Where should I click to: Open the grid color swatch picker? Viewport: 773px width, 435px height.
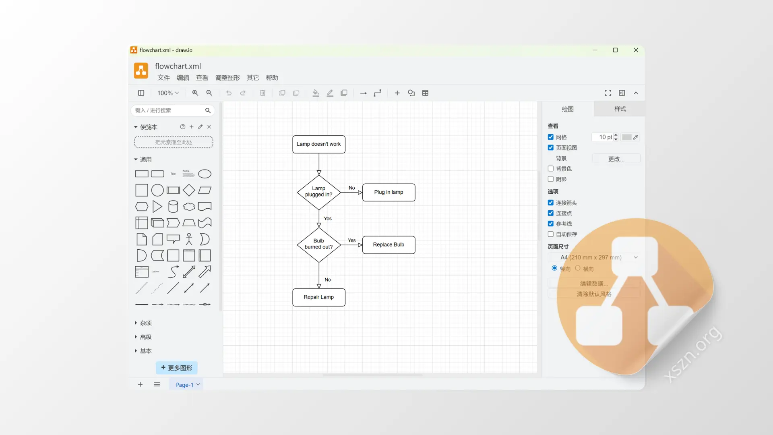tap(627, 137)
